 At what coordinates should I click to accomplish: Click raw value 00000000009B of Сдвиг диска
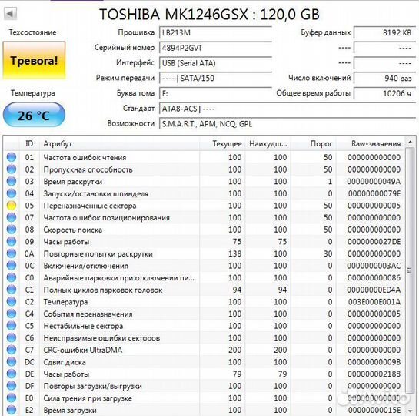click(374, 362)
